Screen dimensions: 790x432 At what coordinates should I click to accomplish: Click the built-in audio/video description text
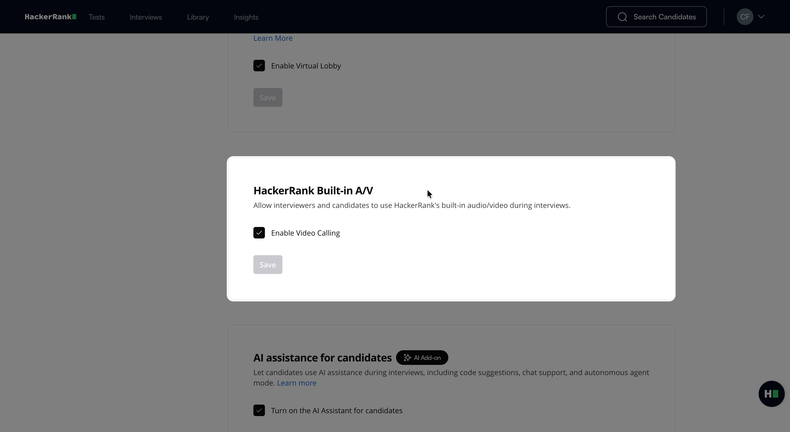(x=412, y=206)
